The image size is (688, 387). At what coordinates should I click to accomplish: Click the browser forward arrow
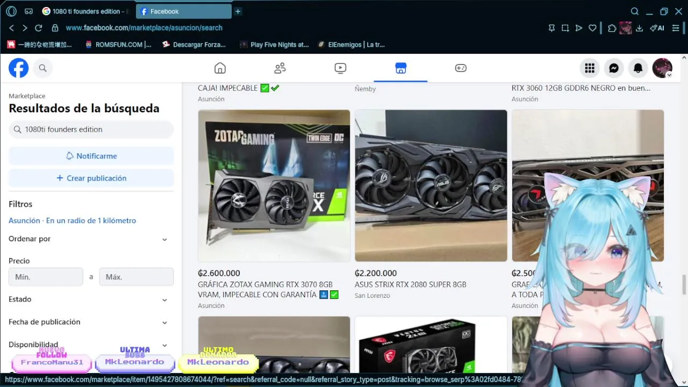pos(25,28)
